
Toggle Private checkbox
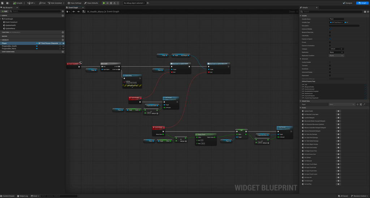pos(330,43)
